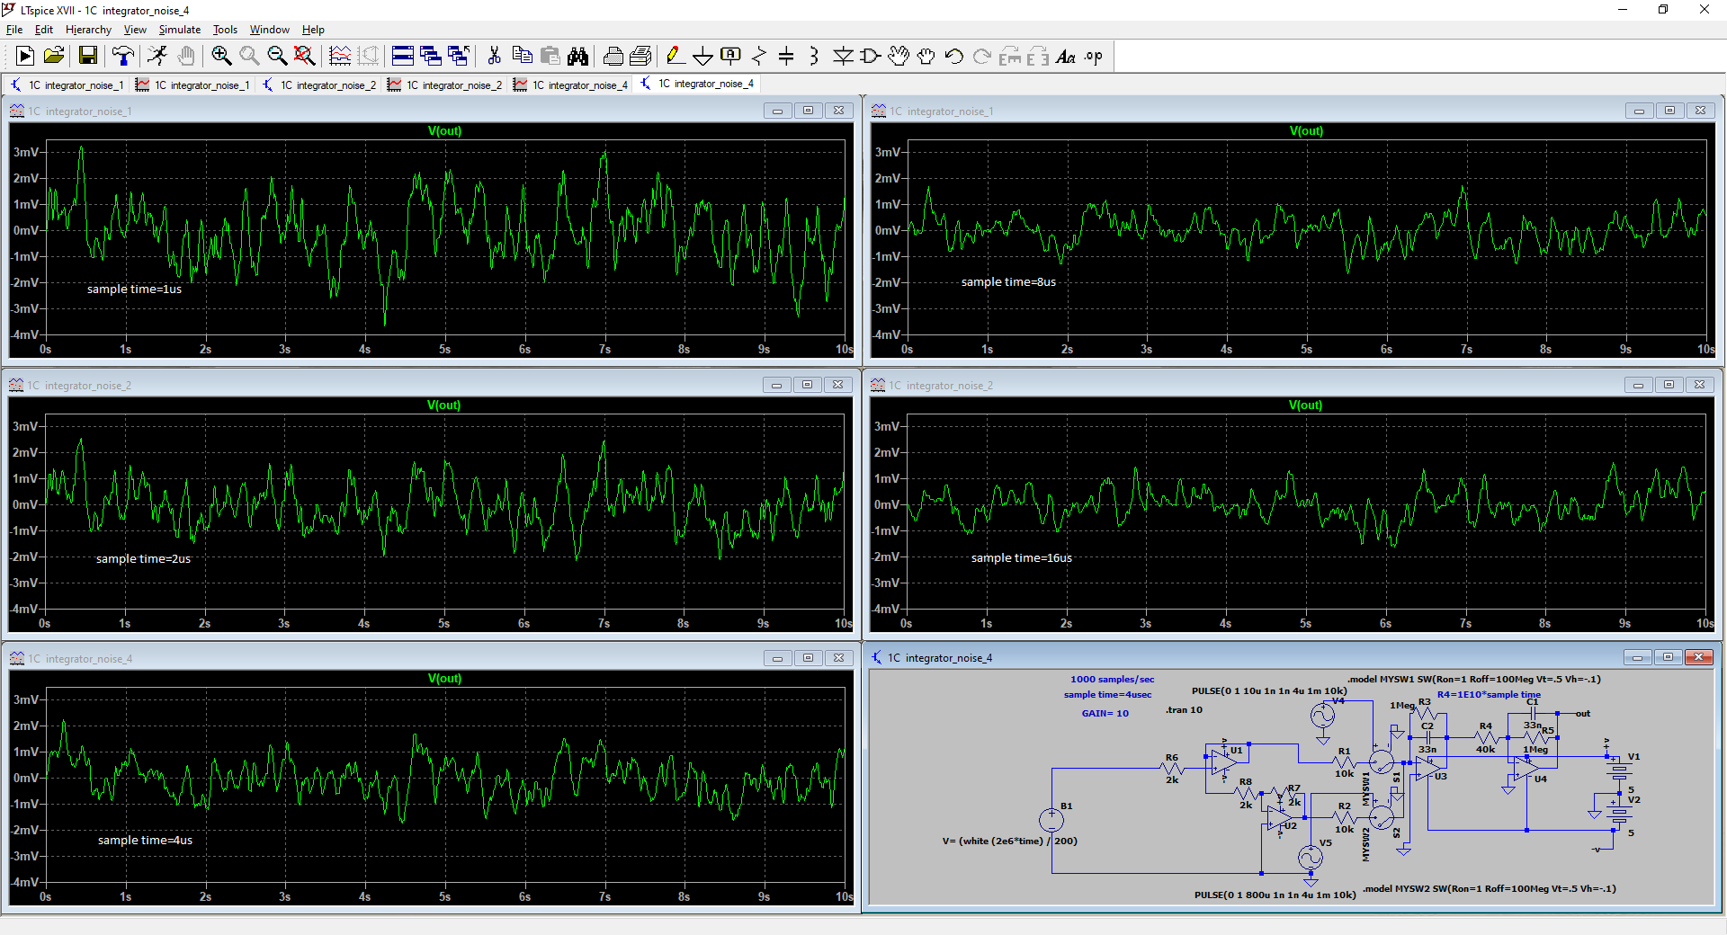Click the Undo arrow in toolbar
This screenshot has height=935, width=1727.
click(x=953, y=57)
